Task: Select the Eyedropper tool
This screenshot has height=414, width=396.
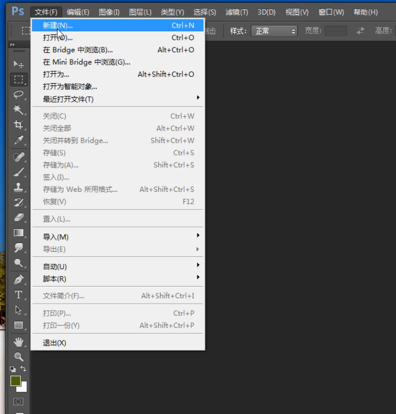Action: click(19, 140)
